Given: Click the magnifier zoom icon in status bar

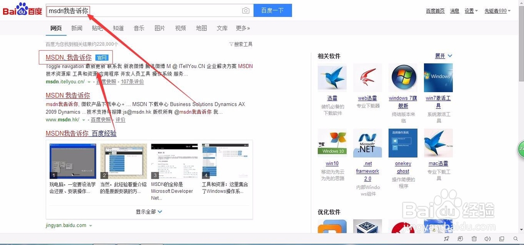Looking at the screenshot, I should [515, 239].
